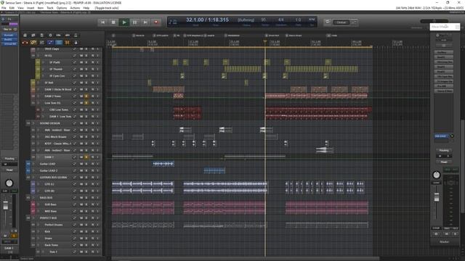Open the View menu

point(20,8)
